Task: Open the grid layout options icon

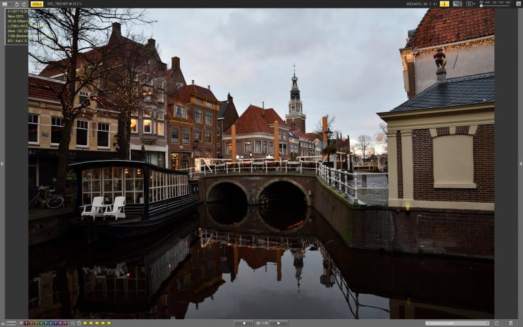Action: coord(469,4)
